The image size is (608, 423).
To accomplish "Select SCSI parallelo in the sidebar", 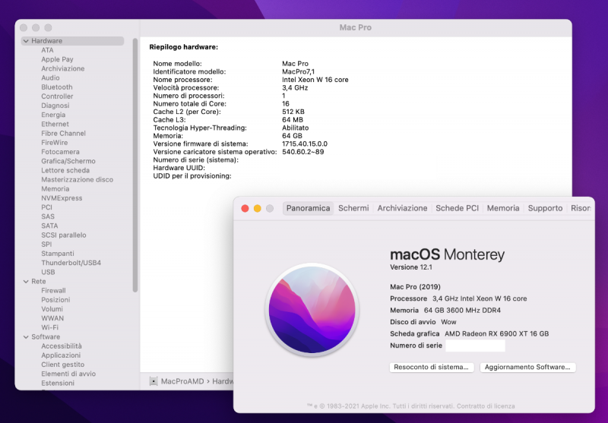I will point(64,235).
